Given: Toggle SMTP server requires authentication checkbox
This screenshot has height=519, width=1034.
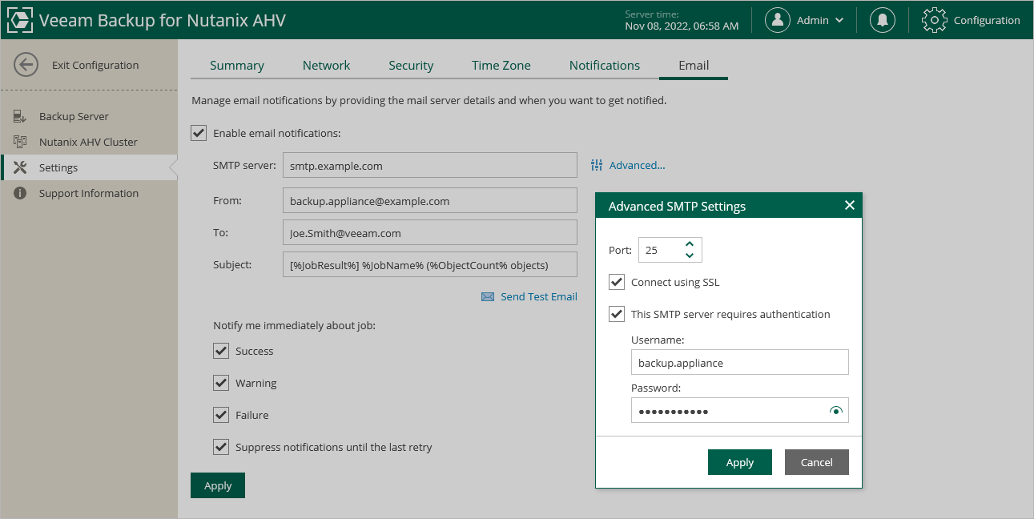Looking at the screenshot, I should point(617,314).
